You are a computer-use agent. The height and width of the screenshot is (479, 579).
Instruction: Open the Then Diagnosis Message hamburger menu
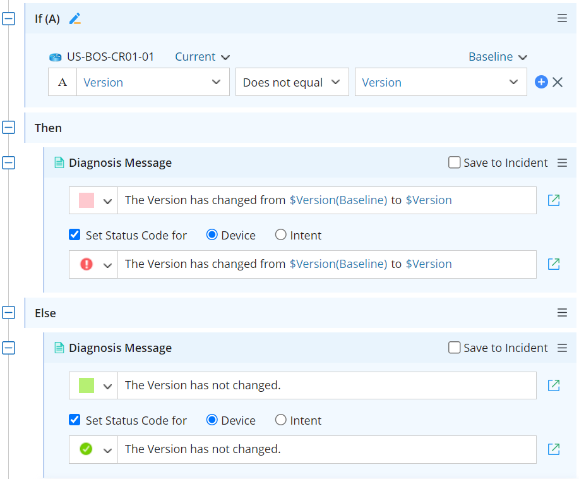562,163
